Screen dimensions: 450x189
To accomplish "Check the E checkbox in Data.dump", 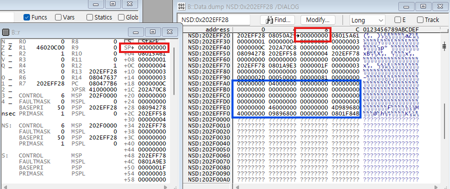I will pyautogui.click(x=398, y=20).
